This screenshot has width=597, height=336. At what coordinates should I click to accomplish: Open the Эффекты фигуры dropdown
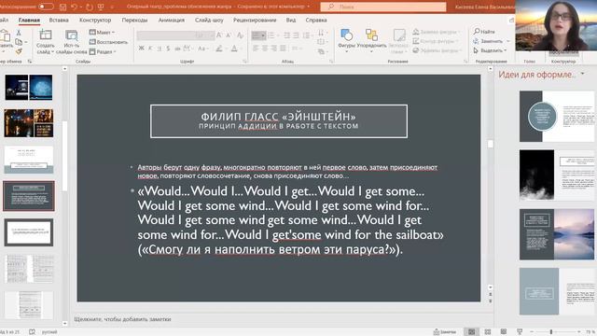[437, 50]
